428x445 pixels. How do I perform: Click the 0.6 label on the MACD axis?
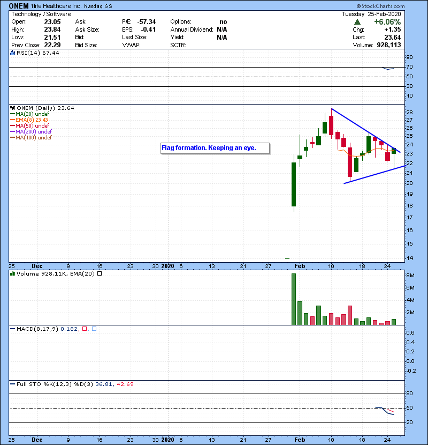coord(410,332)
